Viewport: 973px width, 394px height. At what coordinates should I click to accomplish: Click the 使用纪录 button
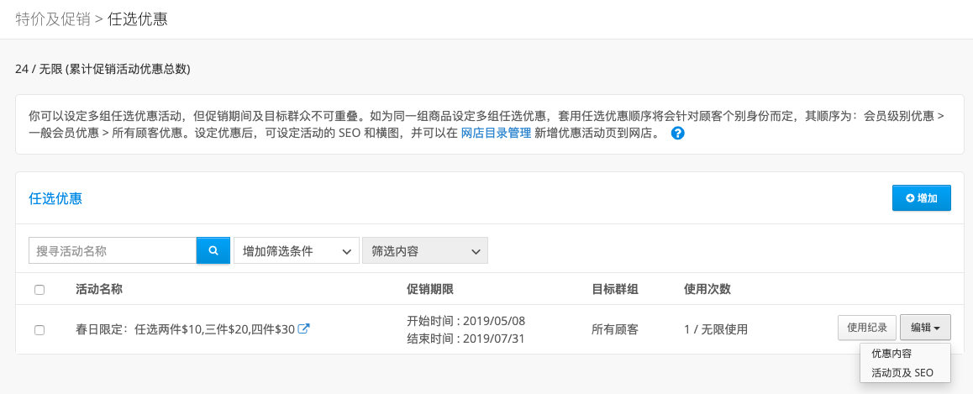click(x=867, y=328)
